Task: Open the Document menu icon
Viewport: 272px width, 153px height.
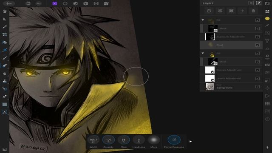Action: point(28,3)
